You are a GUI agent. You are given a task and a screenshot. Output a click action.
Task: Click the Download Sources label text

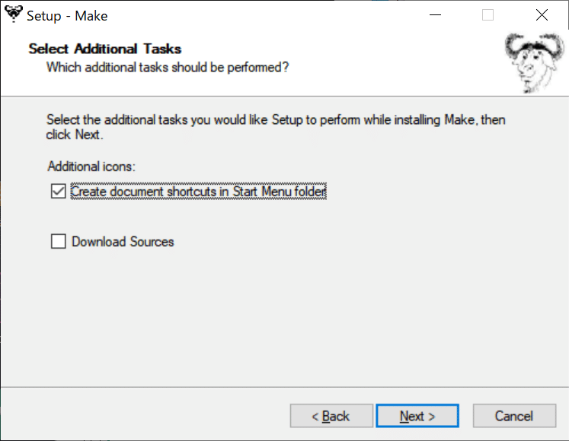pos(123,242)
